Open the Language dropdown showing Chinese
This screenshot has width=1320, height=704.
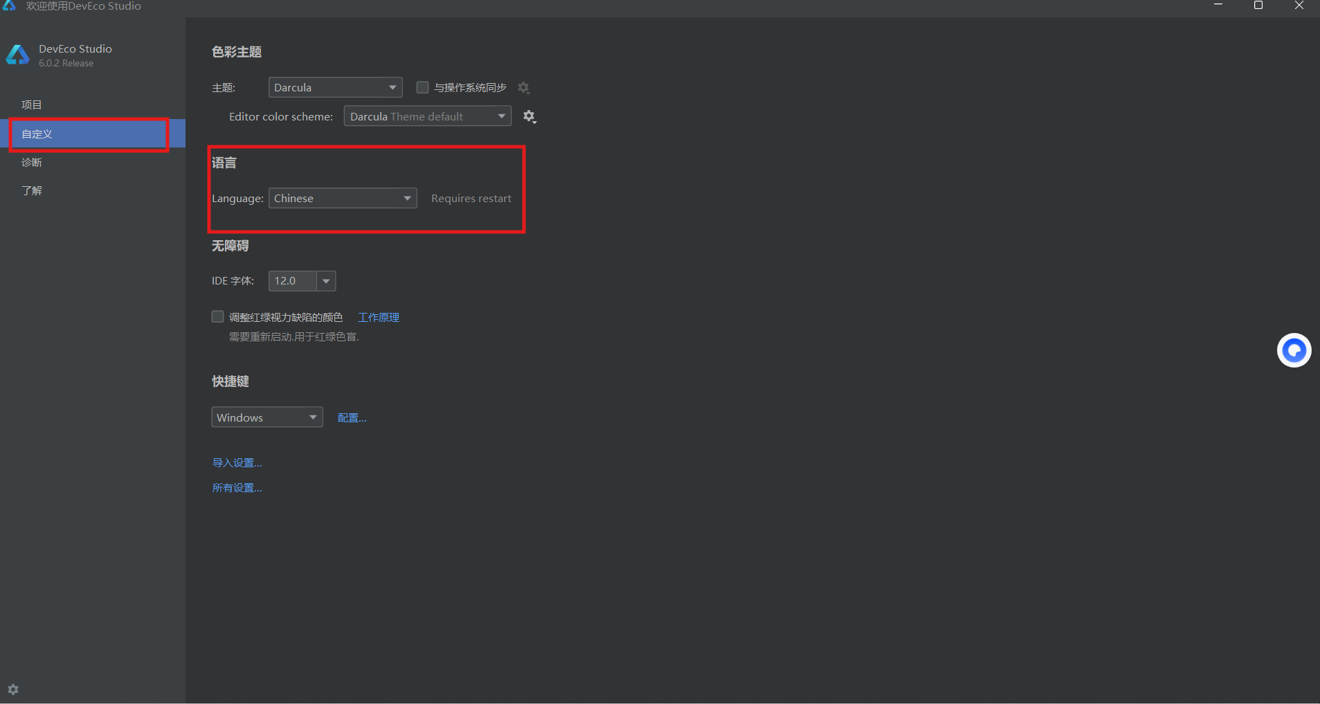pos(343,198)
